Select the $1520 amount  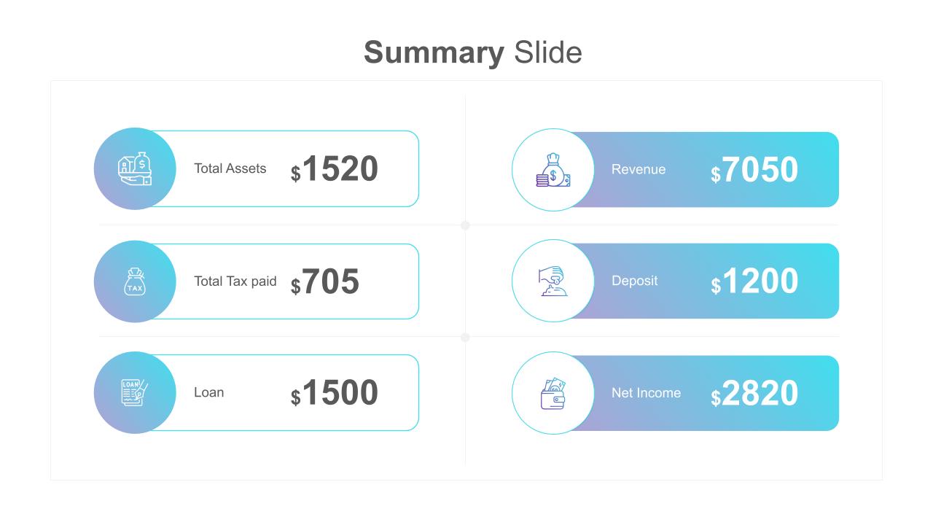coord(335,169)
